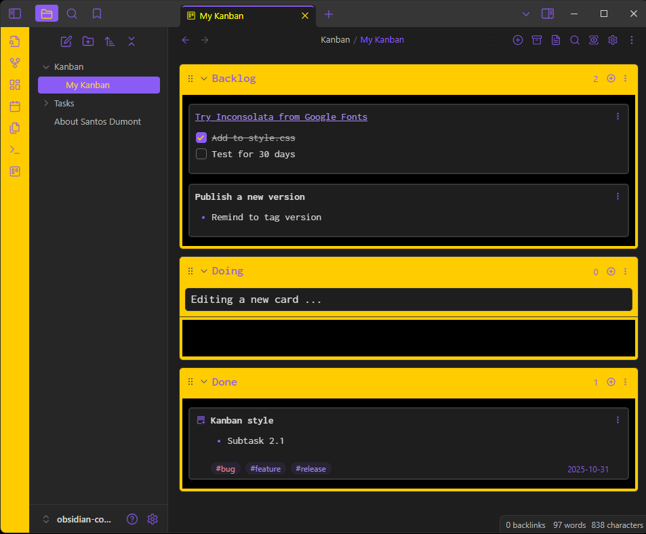Open the file explorer folder icon
The height and width of the screenshot is (534, 646).
(47, 14)
